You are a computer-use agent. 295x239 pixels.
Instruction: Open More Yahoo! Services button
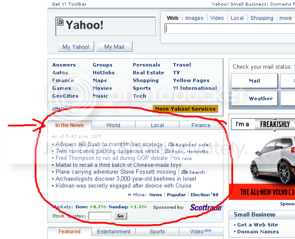pos(185,109)
